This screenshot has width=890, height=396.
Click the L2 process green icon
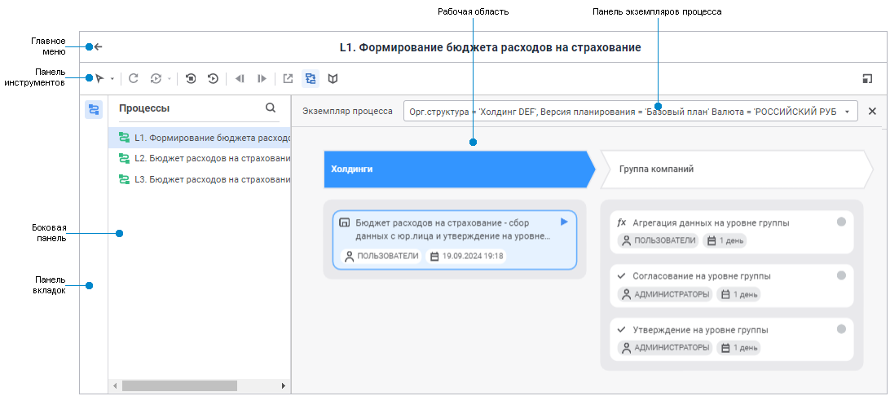click(124, 158)
